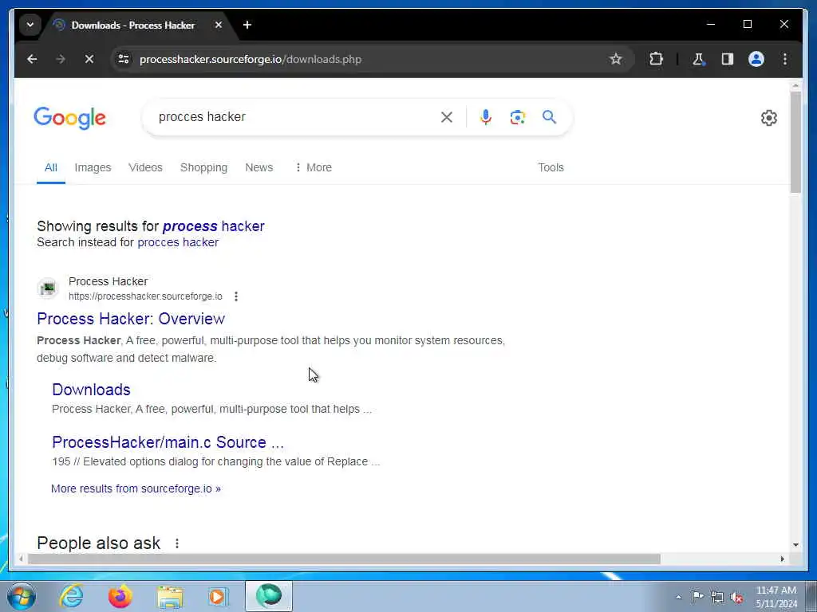This screenshot has height=612, width=817.
Task: Open ProcessHacker/main.c Source sitelink
Action: pos(168,442)
